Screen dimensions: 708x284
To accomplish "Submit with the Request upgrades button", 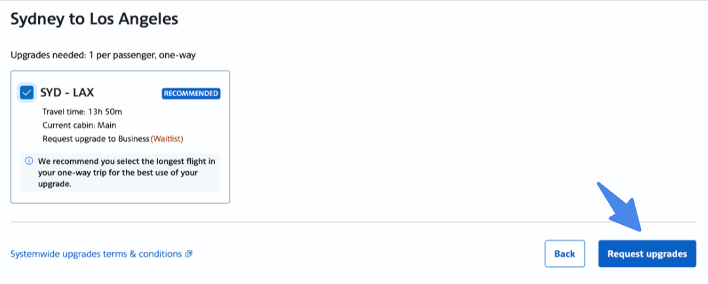I will [646, 254].
